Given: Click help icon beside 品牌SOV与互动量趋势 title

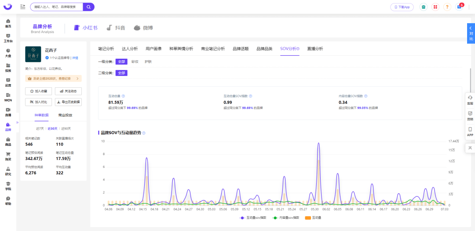Looking at the screenshot, I should coord(144,133).
